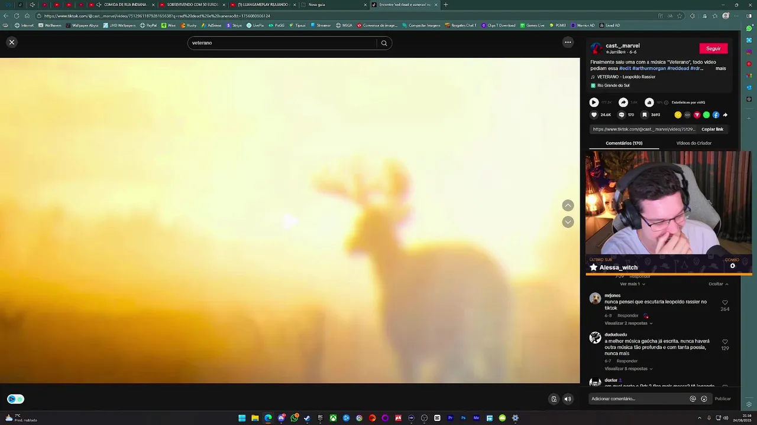Open Rio Grande do Sul location
Image resolution: width=757 pixels, height=425 pixels.
click(613, 86)
